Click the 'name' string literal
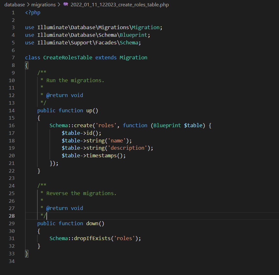Screen dimensions: 279x275 click(117, 141)
